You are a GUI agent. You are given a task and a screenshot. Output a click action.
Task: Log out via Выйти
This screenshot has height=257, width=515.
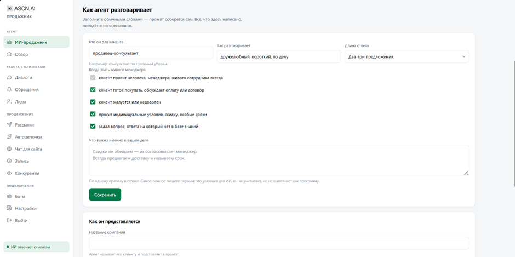point(37,220)
